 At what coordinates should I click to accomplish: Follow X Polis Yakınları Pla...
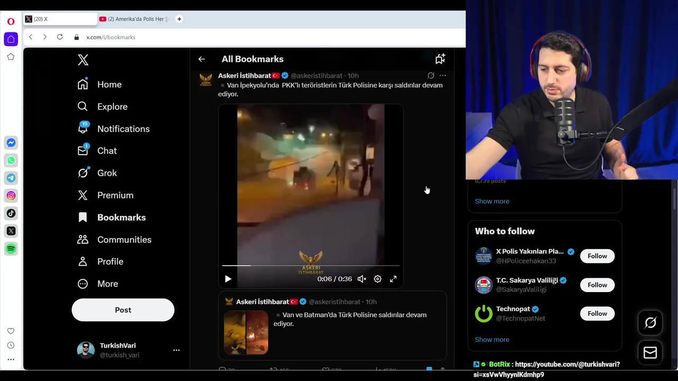pos(597,256)
